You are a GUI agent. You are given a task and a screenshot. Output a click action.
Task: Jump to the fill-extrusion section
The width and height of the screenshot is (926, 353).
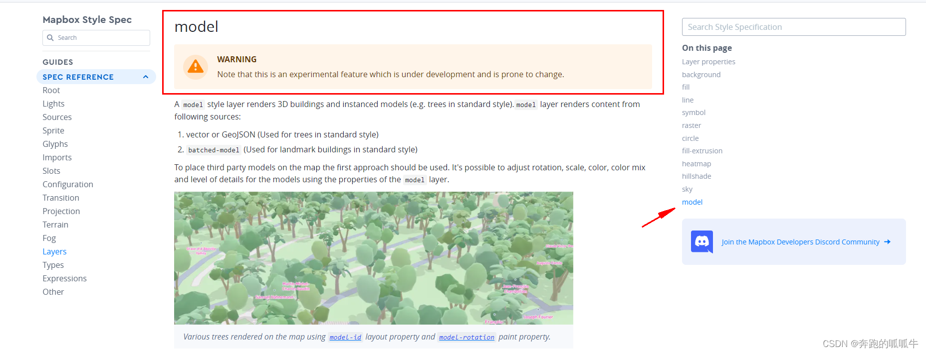[x=702, y=151]
